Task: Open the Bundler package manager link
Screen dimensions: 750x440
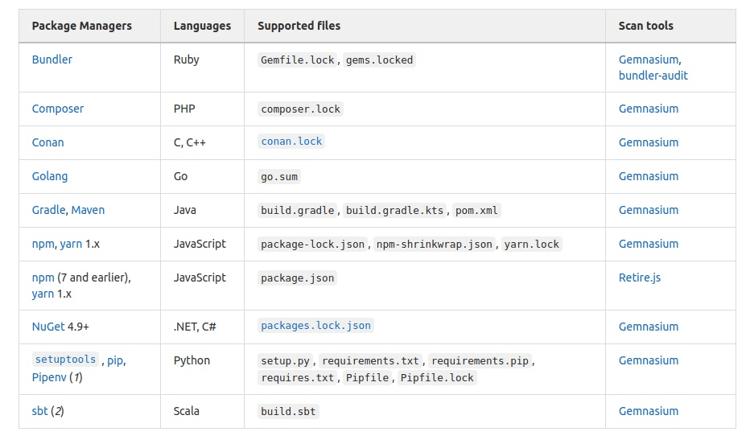Action: 52,60
